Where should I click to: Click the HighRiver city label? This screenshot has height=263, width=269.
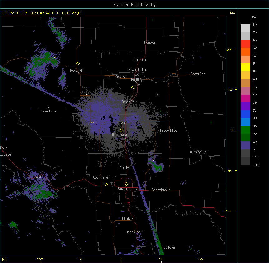(134, 232)
